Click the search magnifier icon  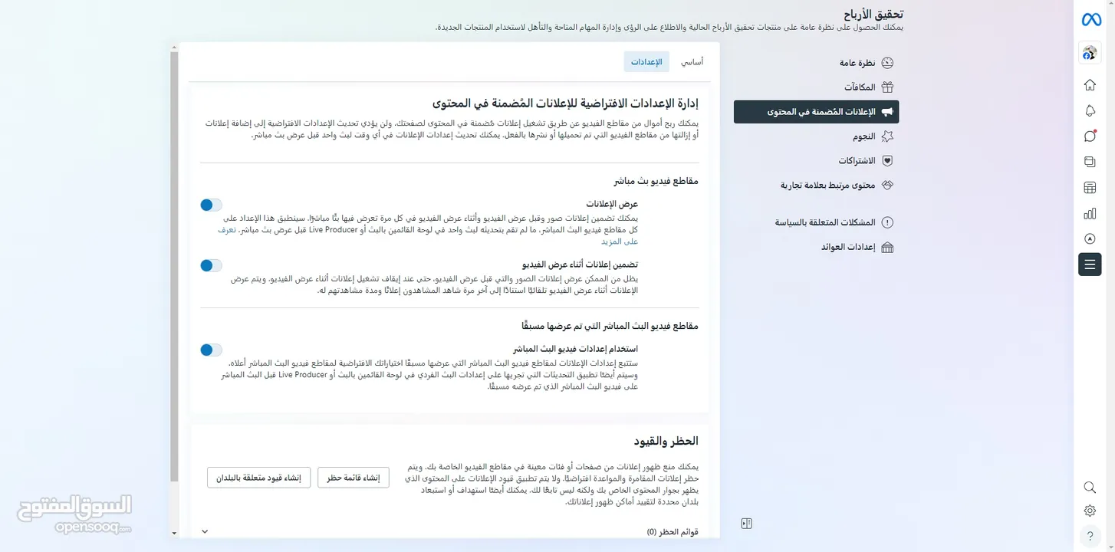click(1090, 488)
